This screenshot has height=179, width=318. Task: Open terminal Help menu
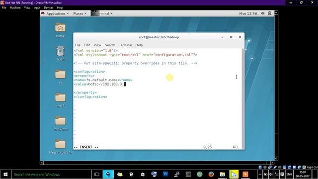pyautogui.click(x=139, y=45)
